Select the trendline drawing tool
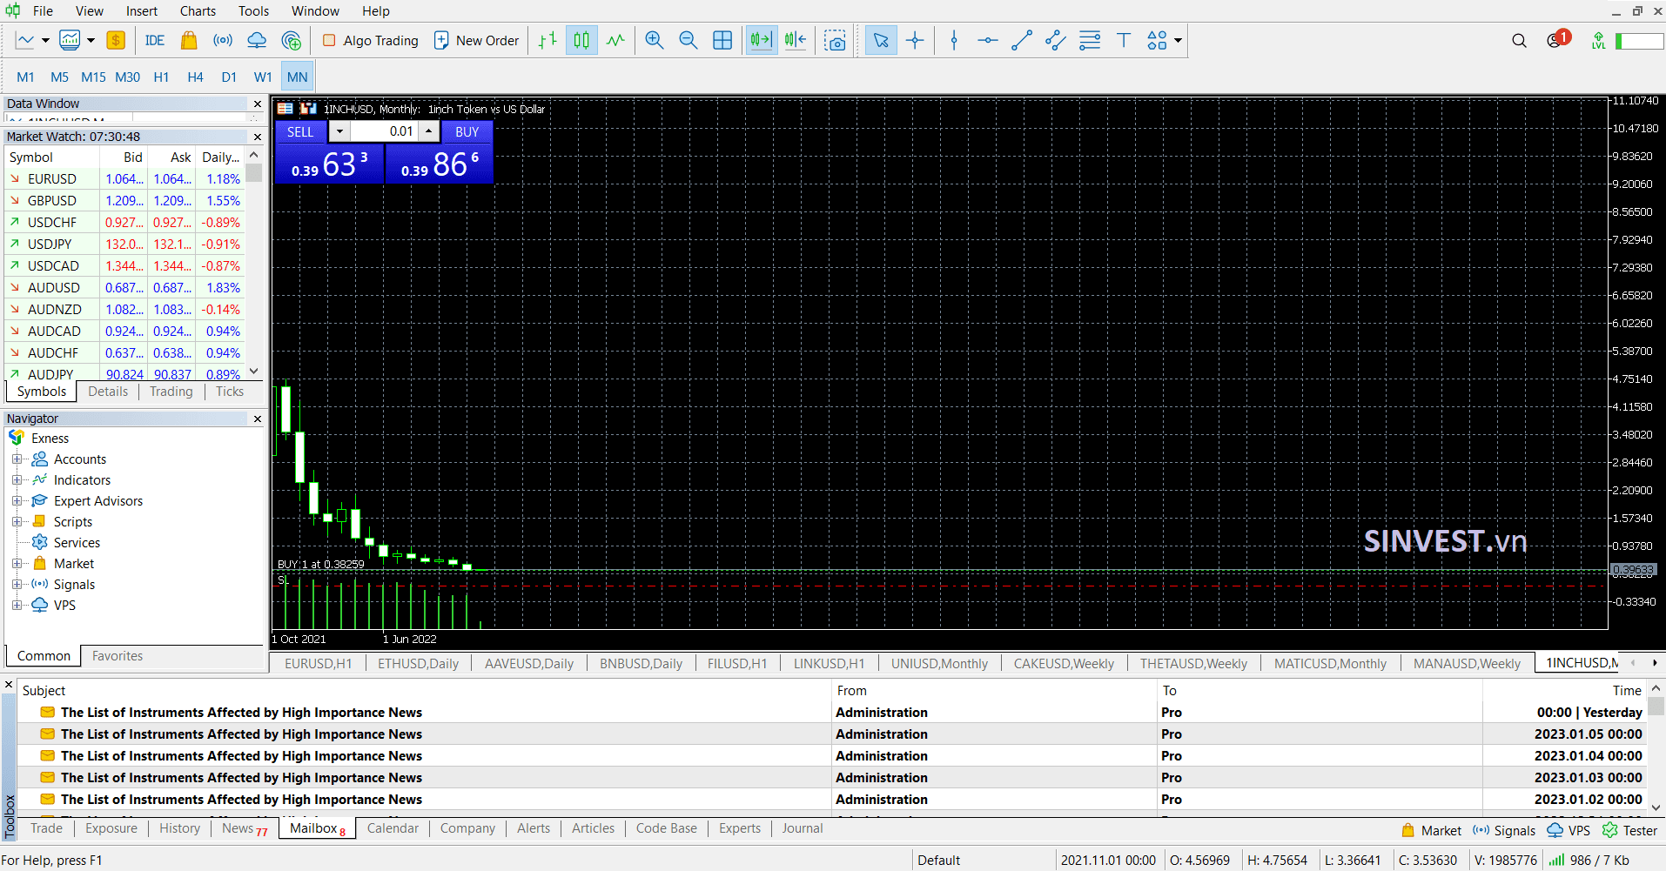Image resolution: width=1666 pixels, height=871 pixels. 1021,40
